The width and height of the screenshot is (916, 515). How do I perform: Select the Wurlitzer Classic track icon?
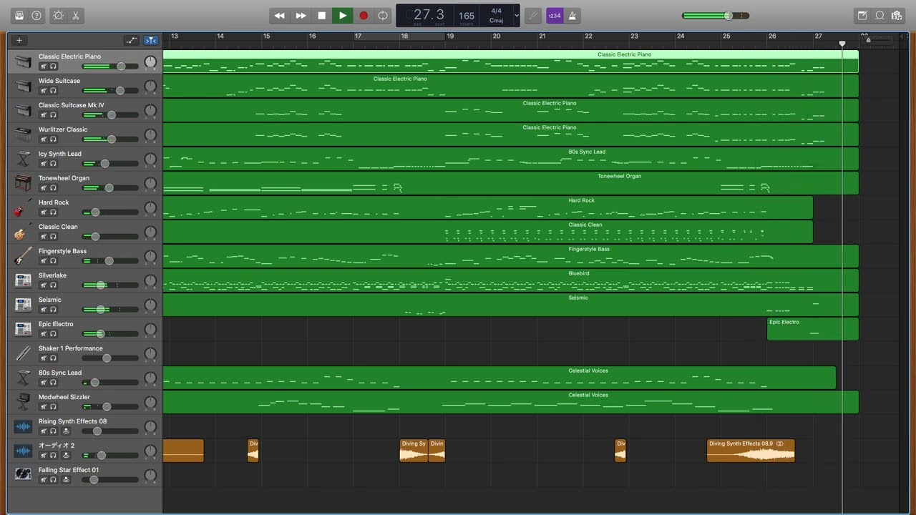pyautogui.click(x=24, y=134)
